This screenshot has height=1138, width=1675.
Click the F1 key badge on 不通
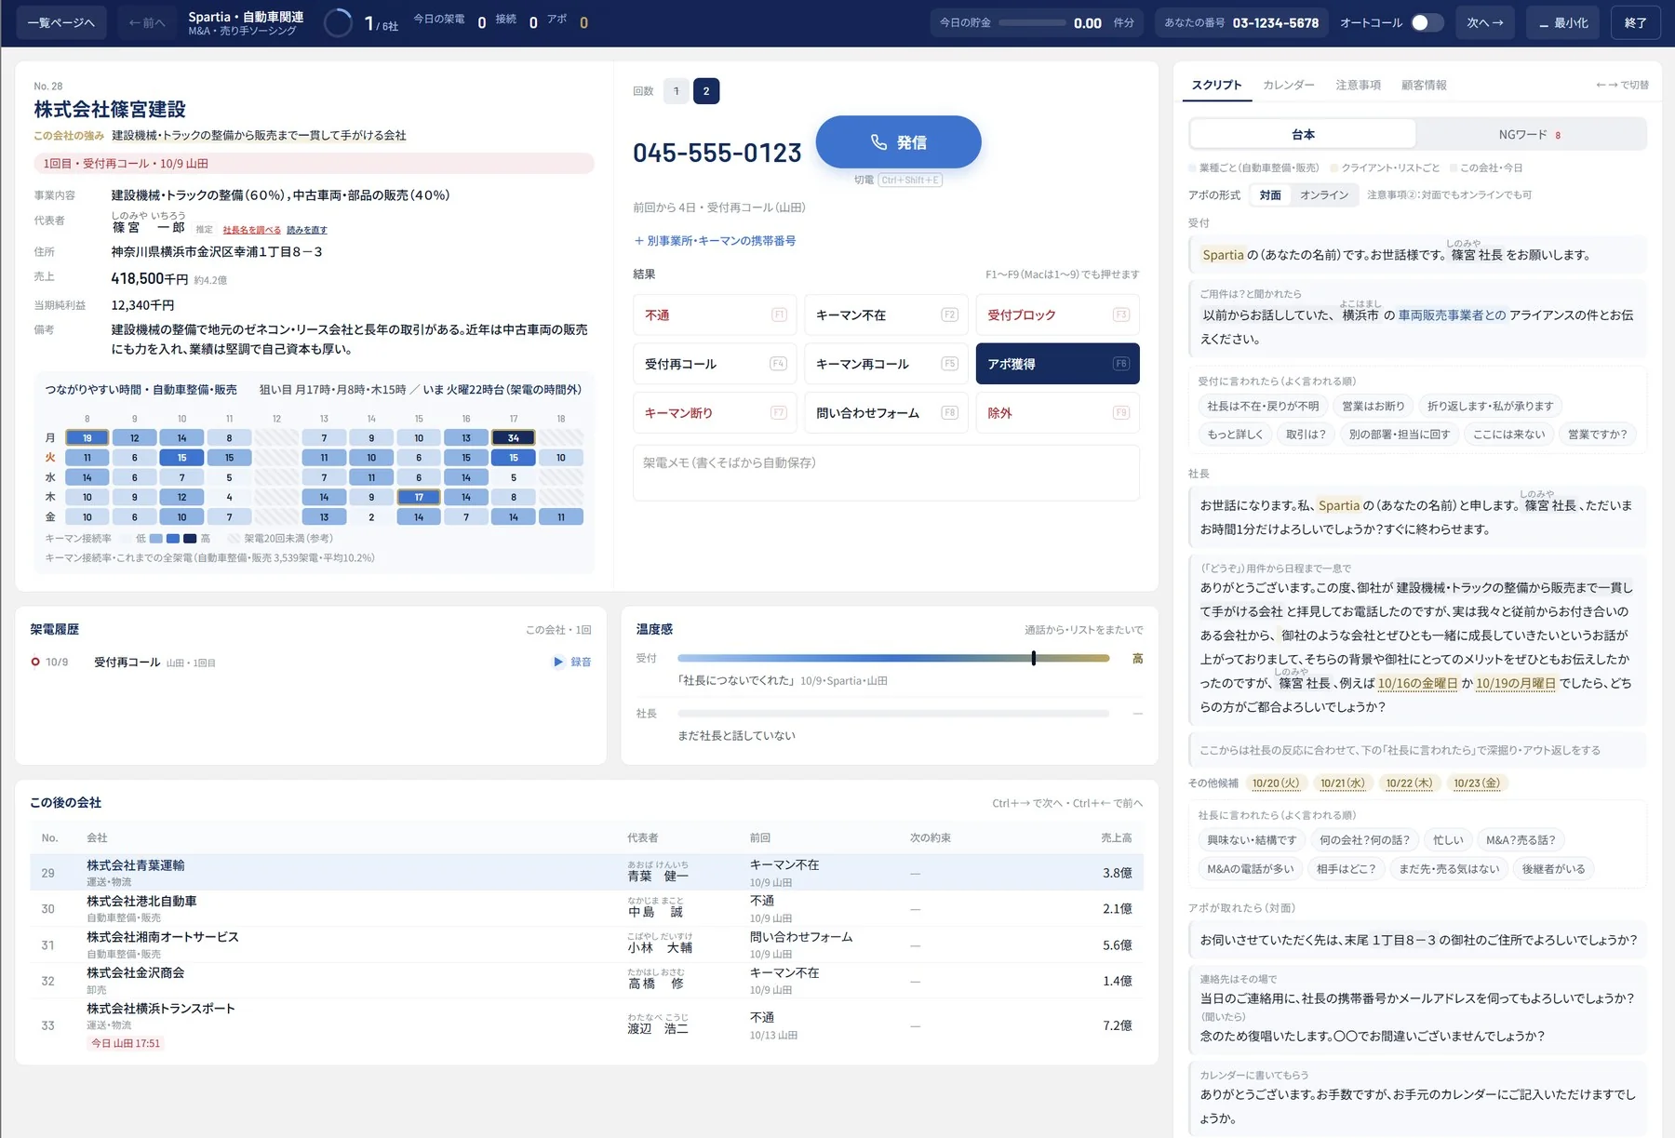[x=779, y=315]
